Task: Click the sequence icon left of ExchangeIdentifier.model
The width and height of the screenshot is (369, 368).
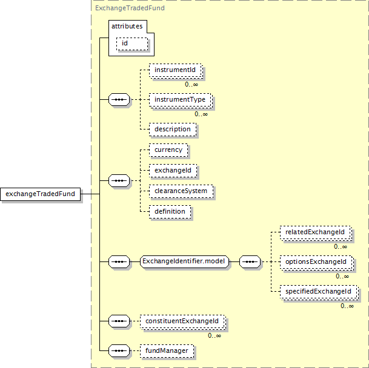Action: 119,261
